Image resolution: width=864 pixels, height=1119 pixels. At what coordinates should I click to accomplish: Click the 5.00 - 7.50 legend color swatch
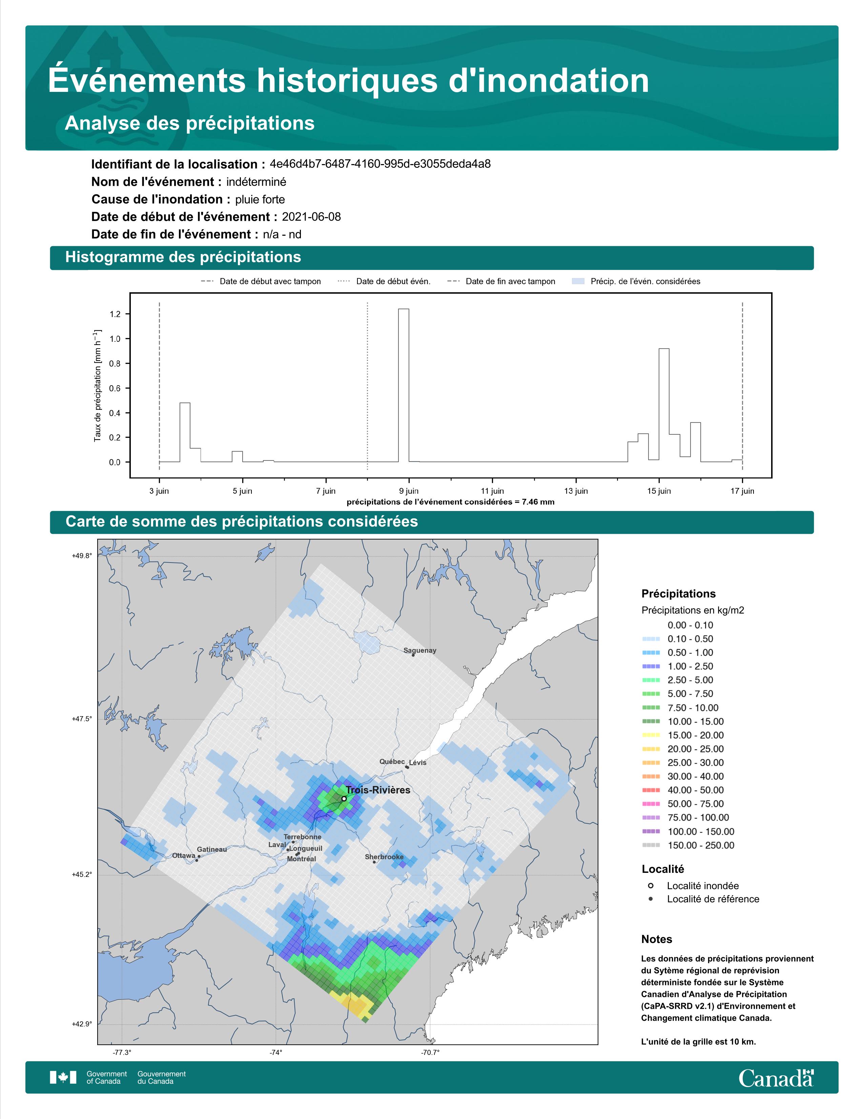(x=651, y=694)
